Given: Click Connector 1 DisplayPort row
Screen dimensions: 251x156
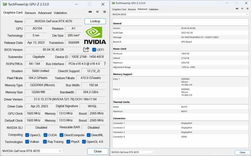Looking at the screenshot, I should coord(181,123).
